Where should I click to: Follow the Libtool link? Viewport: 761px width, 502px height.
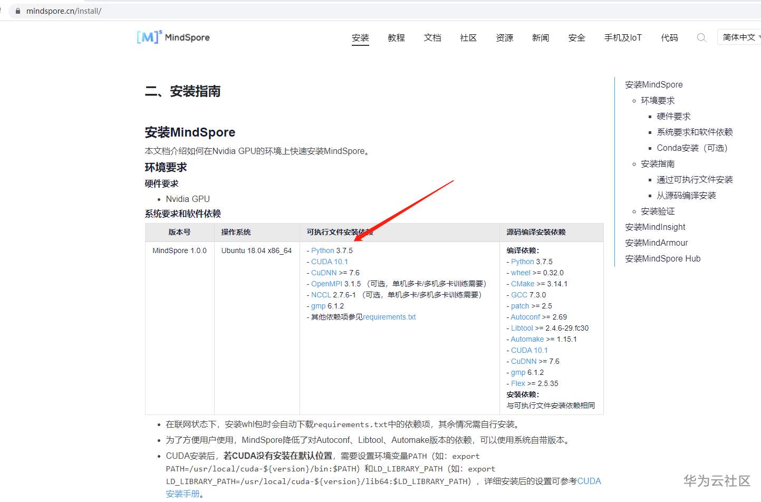tap(522, 328)
